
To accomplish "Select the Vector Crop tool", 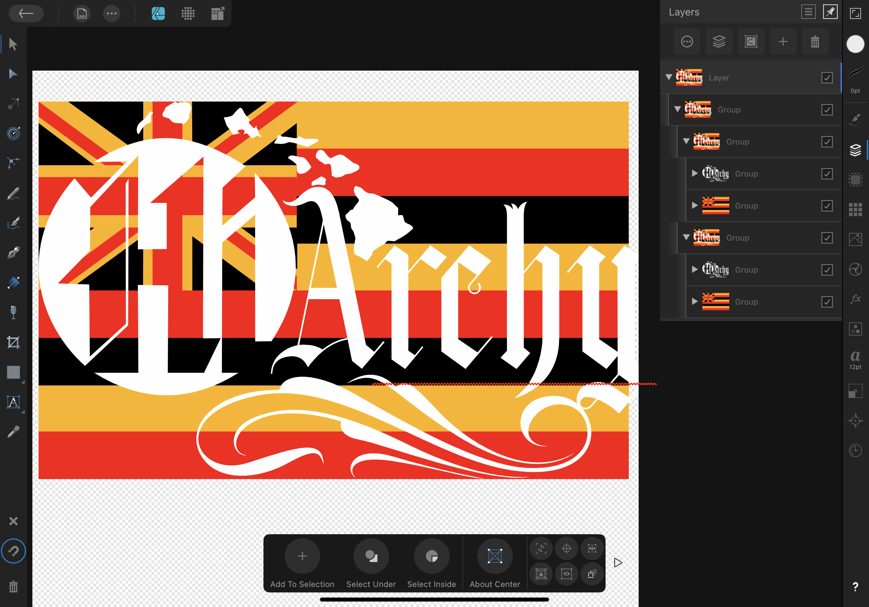I will point(13,342).
